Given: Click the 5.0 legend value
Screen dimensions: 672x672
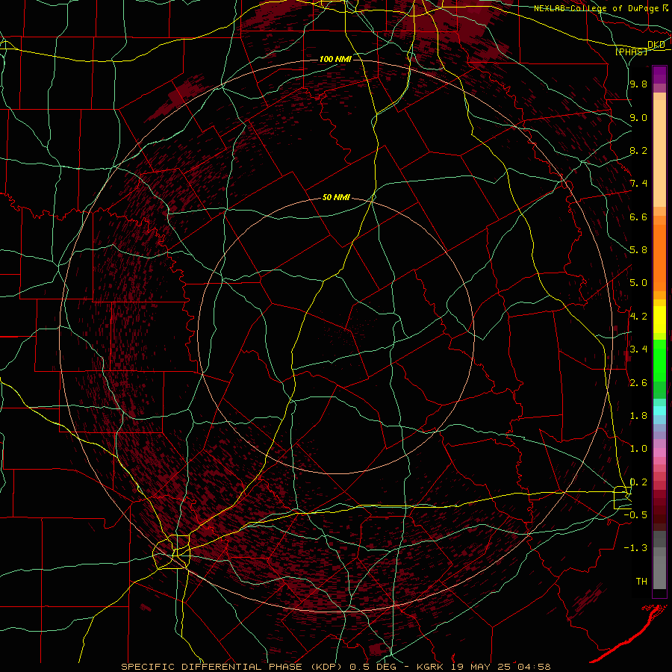Looking at the screenshot, I should [x=638, y=283].
